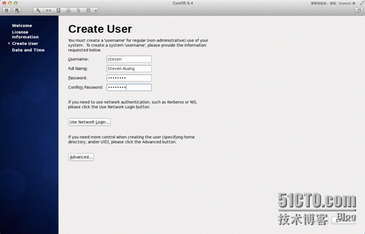Click the snapshot icon beside the pause button
365x234 pixels.
point(16,11)
